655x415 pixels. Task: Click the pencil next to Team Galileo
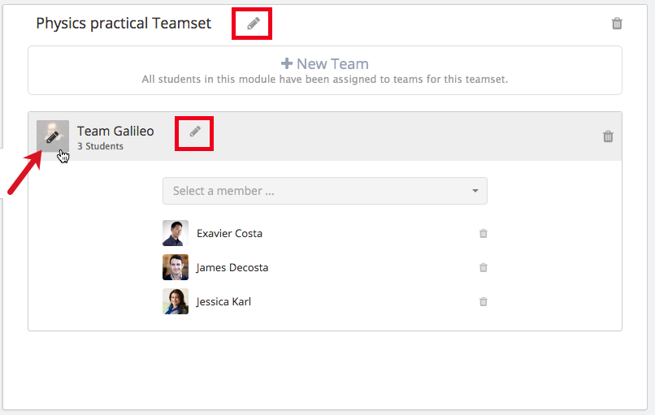[195, 132]
